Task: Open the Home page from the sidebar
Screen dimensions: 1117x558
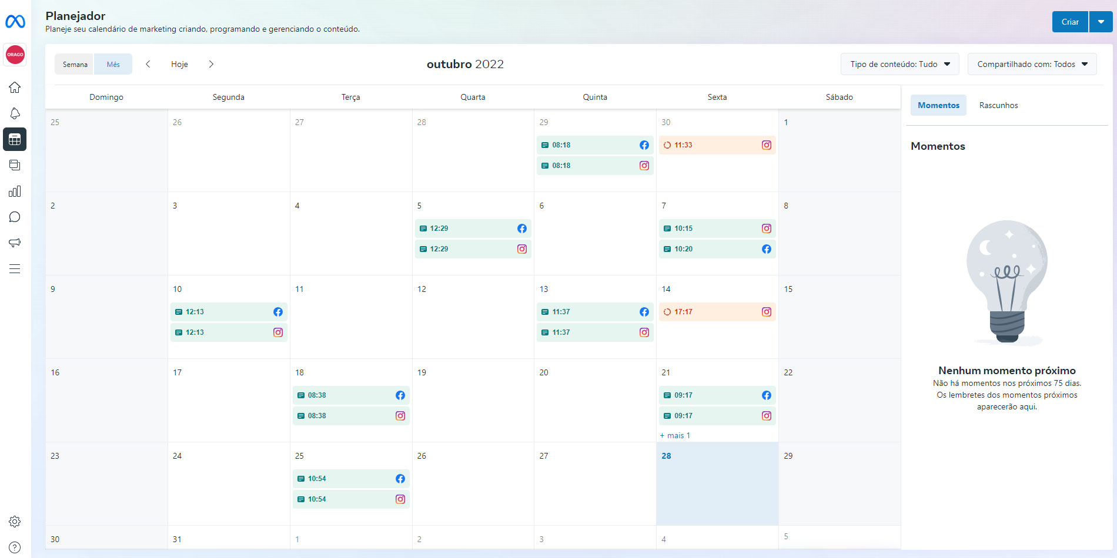Action: 15,87
